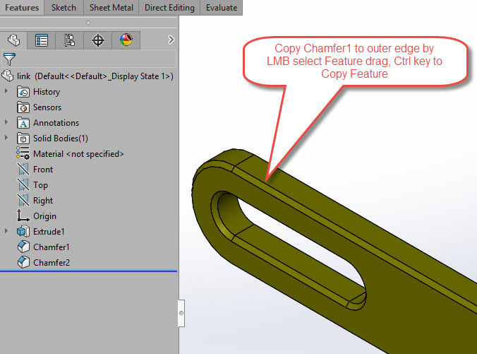Select Solid Bodies(1) in tree
Image resolution: width=477 pixels, height=354 pixels.
[x=61, y=138]
